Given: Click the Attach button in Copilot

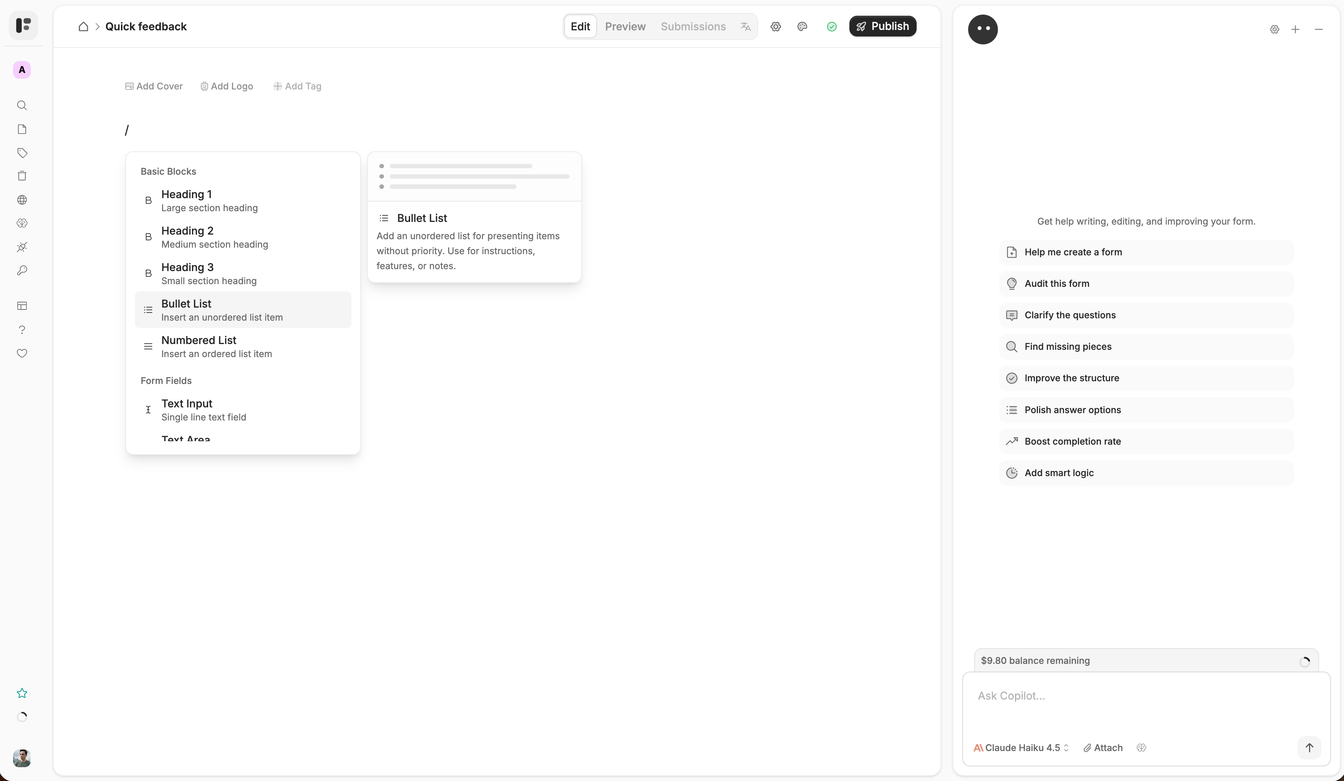Looking at the screenshot, I should tap(1102, 747).
